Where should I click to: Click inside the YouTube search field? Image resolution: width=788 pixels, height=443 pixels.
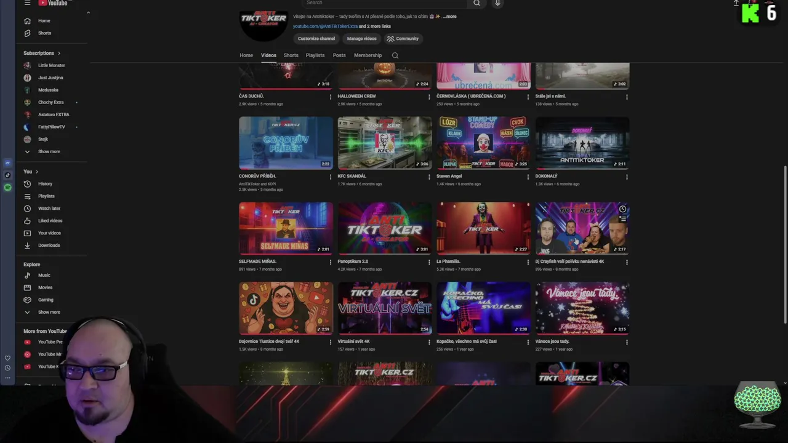coord(385,3)
